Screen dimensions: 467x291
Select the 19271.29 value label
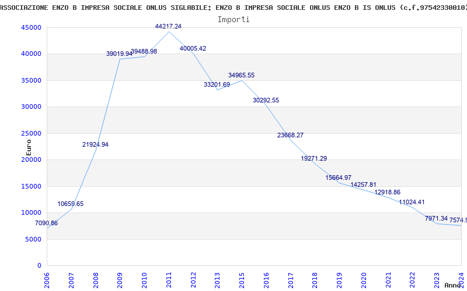(314, 158)
